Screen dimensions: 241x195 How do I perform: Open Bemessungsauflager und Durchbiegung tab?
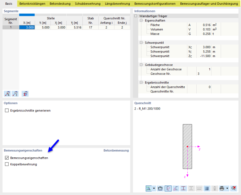tap(209, 3)
